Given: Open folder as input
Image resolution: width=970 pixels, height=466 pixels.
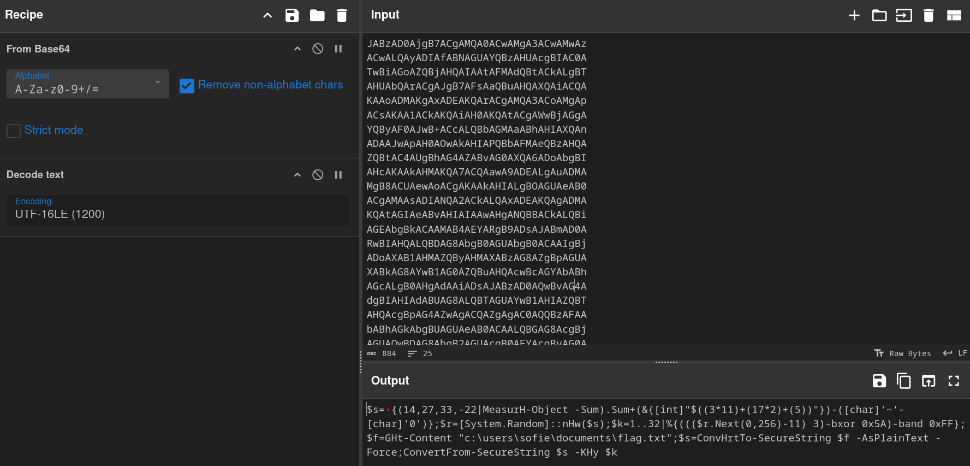Looking at the screenshot, I should pos(879,15).
